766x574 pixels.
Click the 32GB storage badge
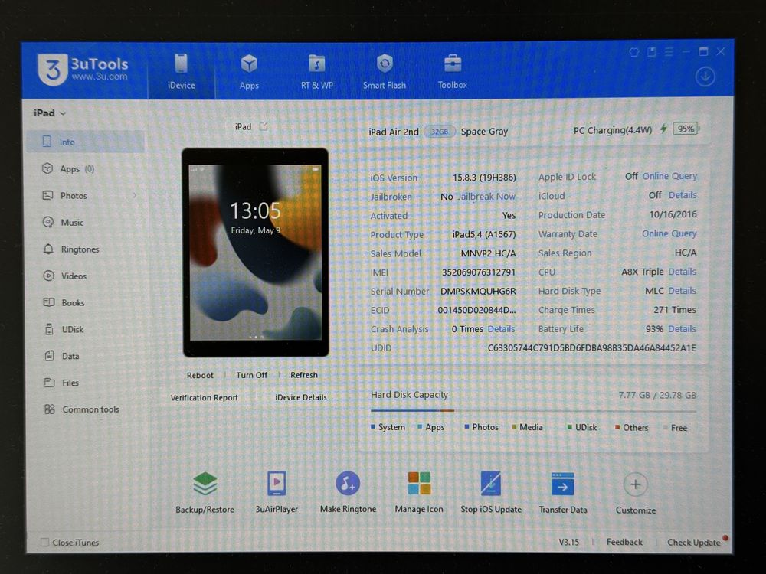coord(439,132)
